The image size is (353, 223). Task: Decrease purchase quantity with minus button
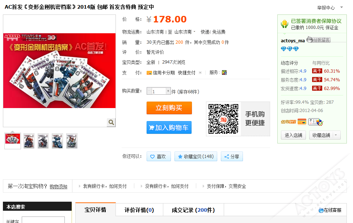pos(149,91)
